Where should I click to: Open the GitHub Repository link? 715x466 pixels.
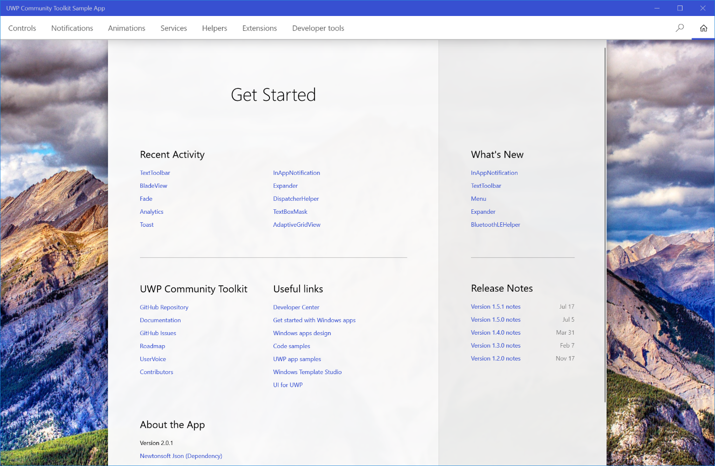tap(164, 307)
